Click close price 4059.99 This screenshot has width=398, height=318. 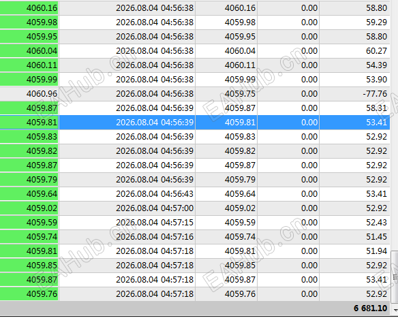pos(240,80)
